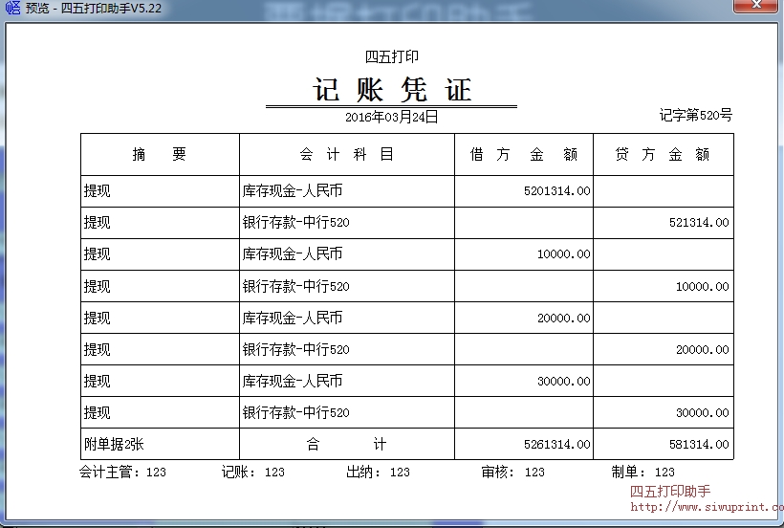Click the debit amount 5201314.00

(556, 191)
